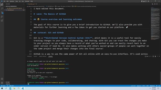Collapse the Untitled (Workspace) section

pyautogui.click(x=15, y=6)
